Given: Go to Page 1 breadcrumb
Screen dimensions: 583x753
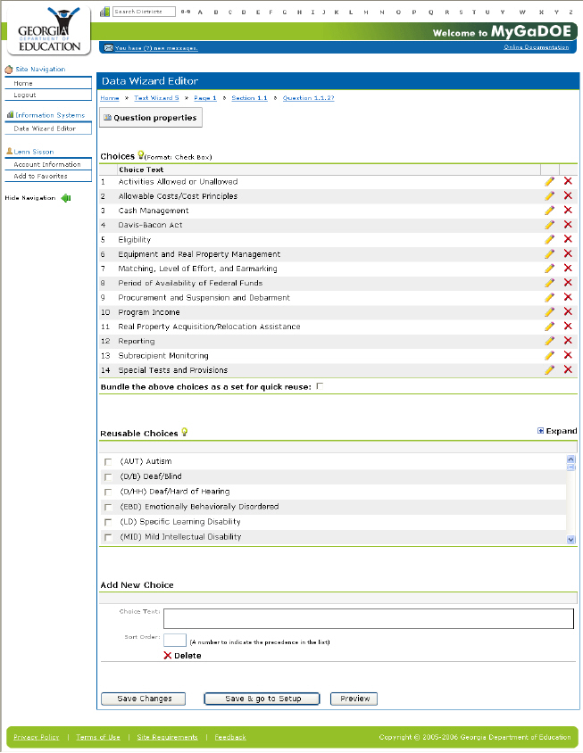Looking at the screenshot, I should pyautogui.click(x=204, y=98).
